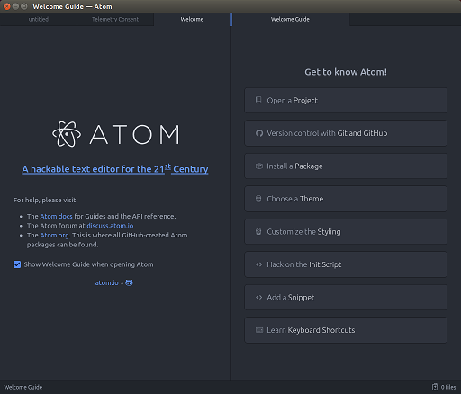Expand the Customize the Styling section
The image size is (461, 394).
point(346,231)
